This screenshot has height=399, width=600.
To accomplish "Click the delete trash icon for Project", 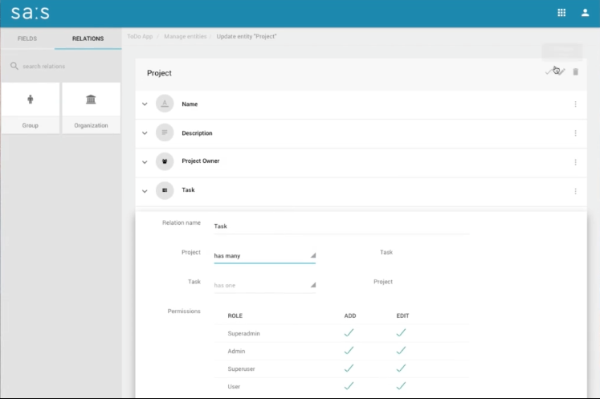I will 575,72.
